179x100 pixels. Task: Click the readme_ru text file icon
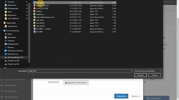tap(34, 14)
